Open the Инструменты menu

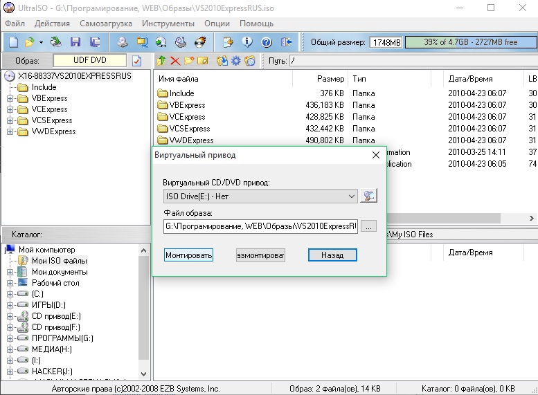click(x=168, y=24)
